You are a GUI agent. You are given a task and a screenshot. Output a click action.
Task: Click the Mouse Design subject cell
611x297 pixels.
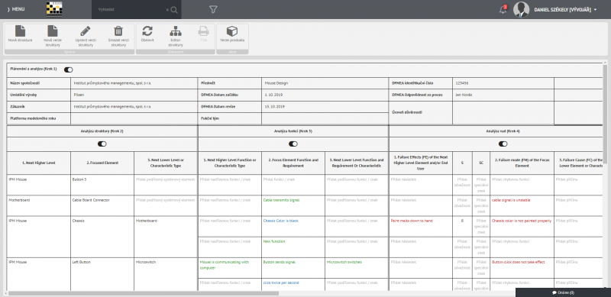pos(325,83)
